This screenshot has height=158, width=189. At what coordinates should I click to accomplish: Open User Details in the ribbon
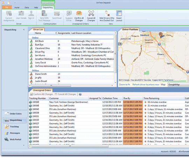pyautogui.click(x=21, y=15)
